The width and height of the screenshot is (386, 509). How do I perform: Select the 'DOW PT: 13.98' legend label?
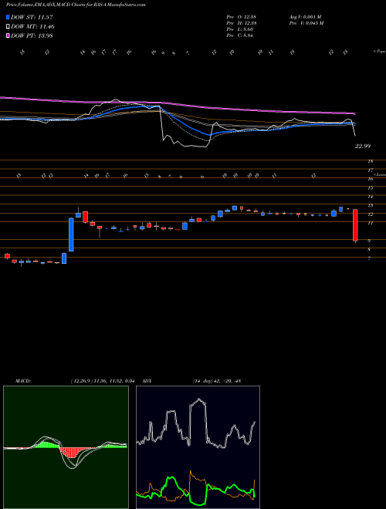[x=32, y=35]
